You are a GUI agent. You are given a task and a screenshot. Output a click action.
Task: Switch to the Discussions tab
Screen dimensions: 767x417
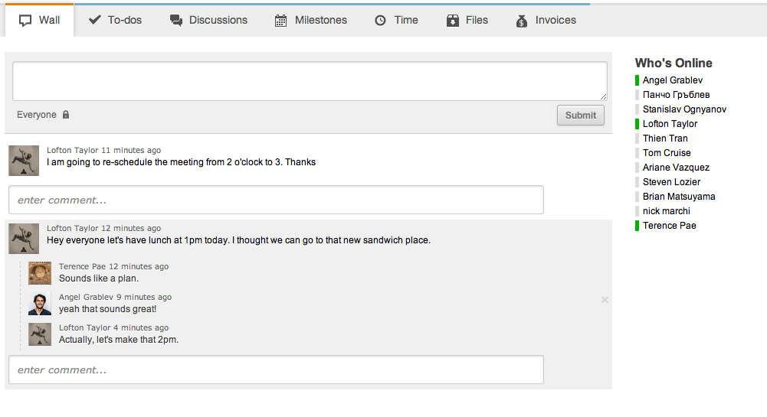(x=218, y=21)
